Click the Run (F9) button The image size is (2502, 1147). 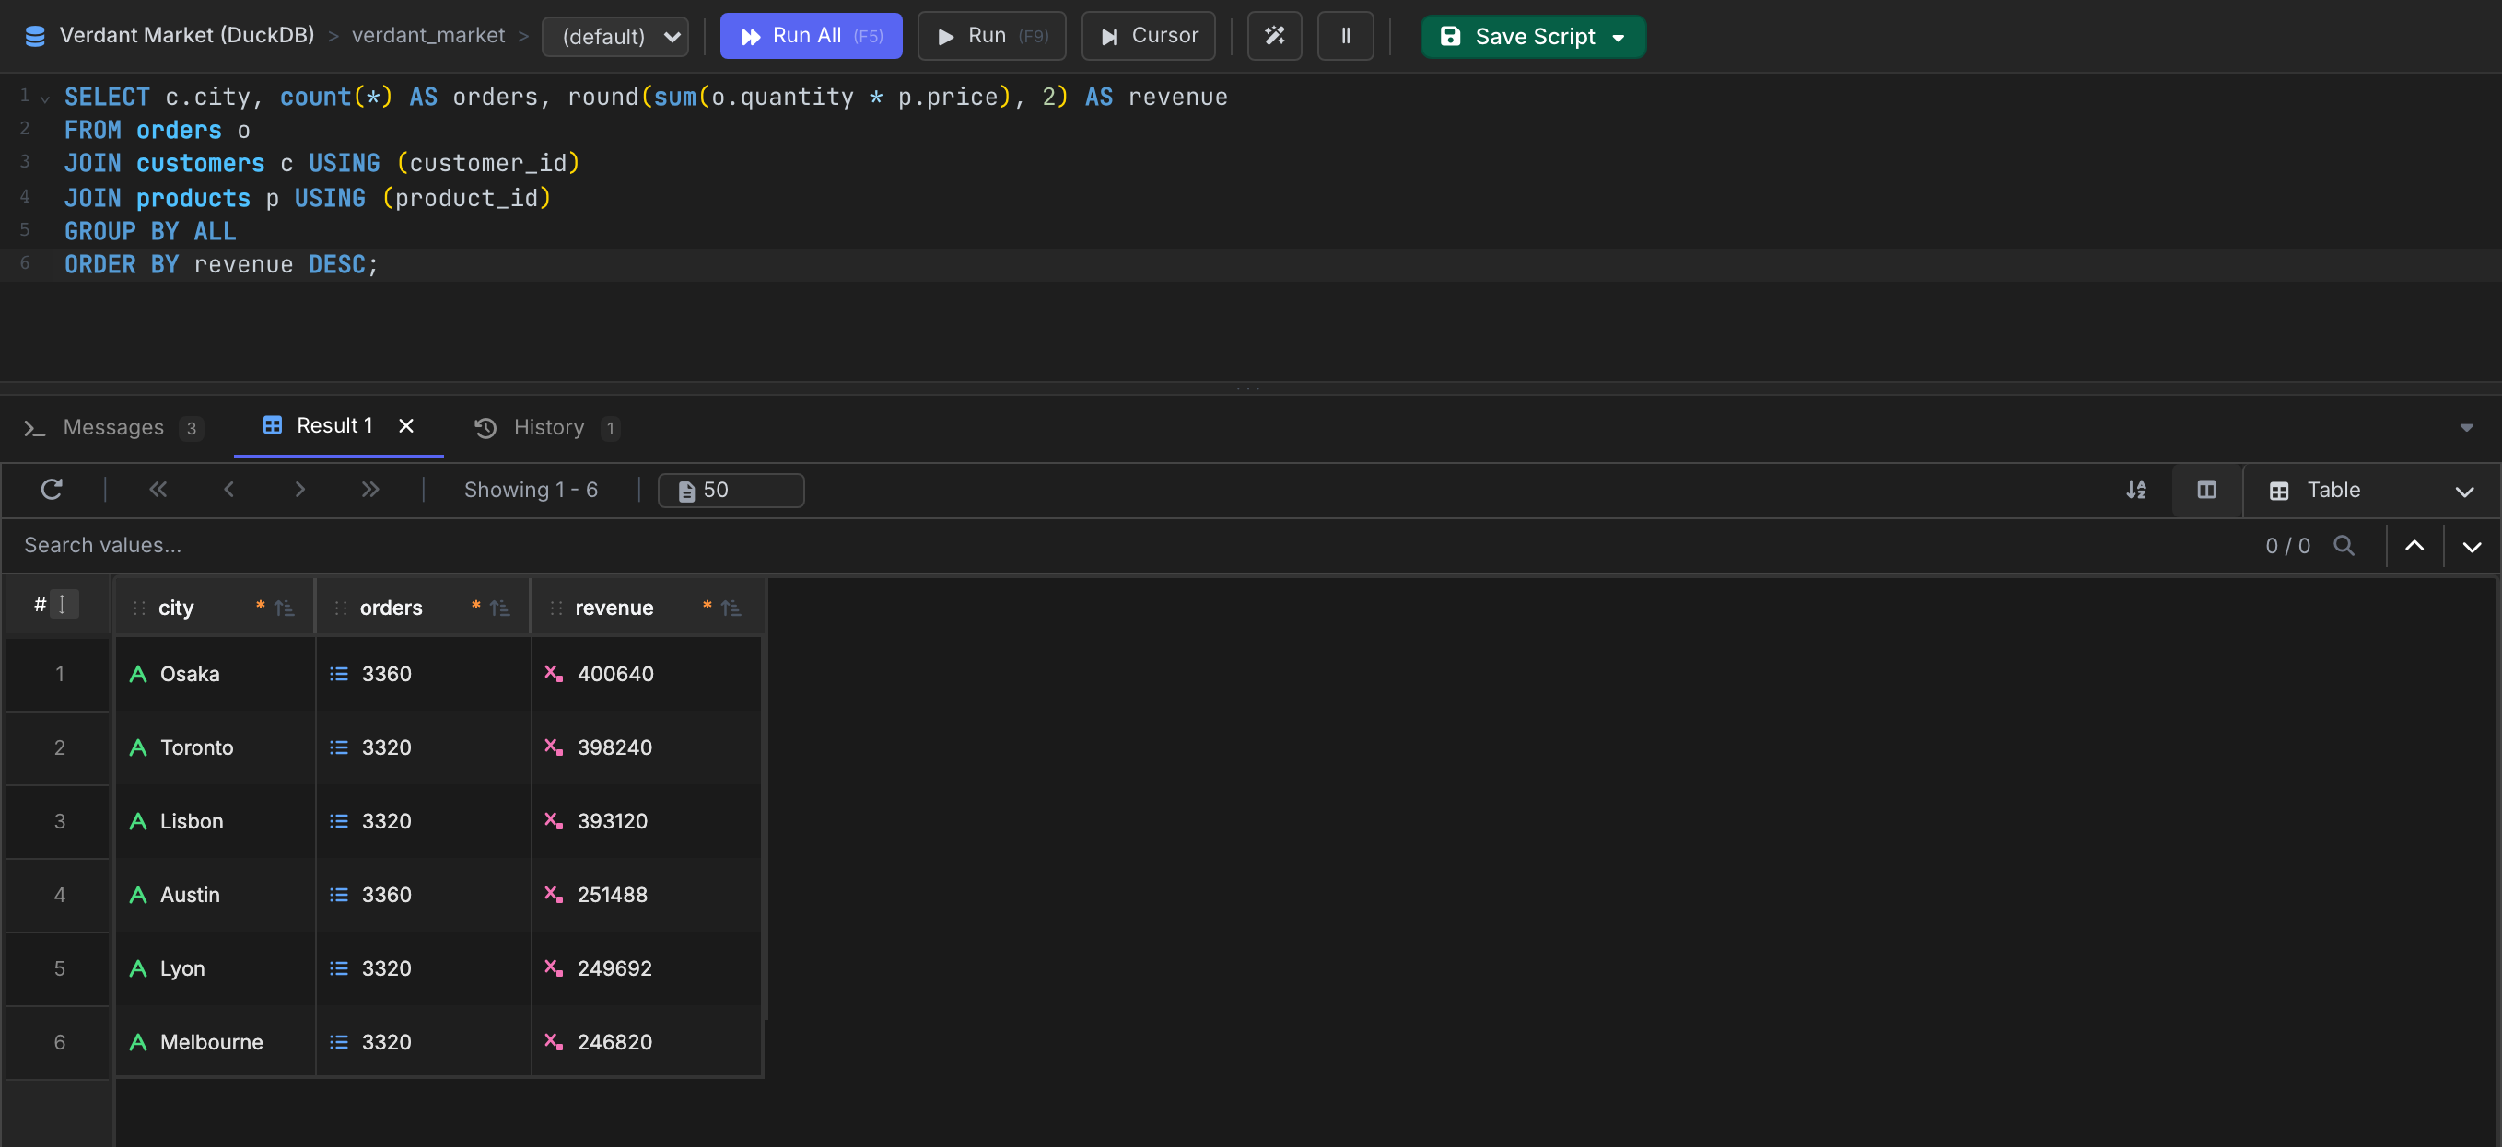(x=990, y=36)
